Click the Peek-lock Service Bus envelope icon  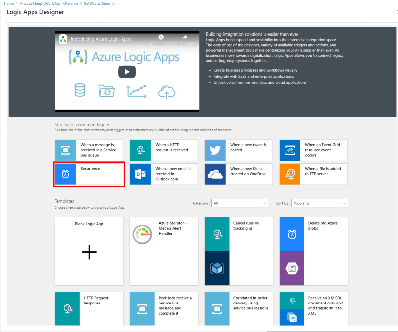pyautogui.click(x=142, y=309)
